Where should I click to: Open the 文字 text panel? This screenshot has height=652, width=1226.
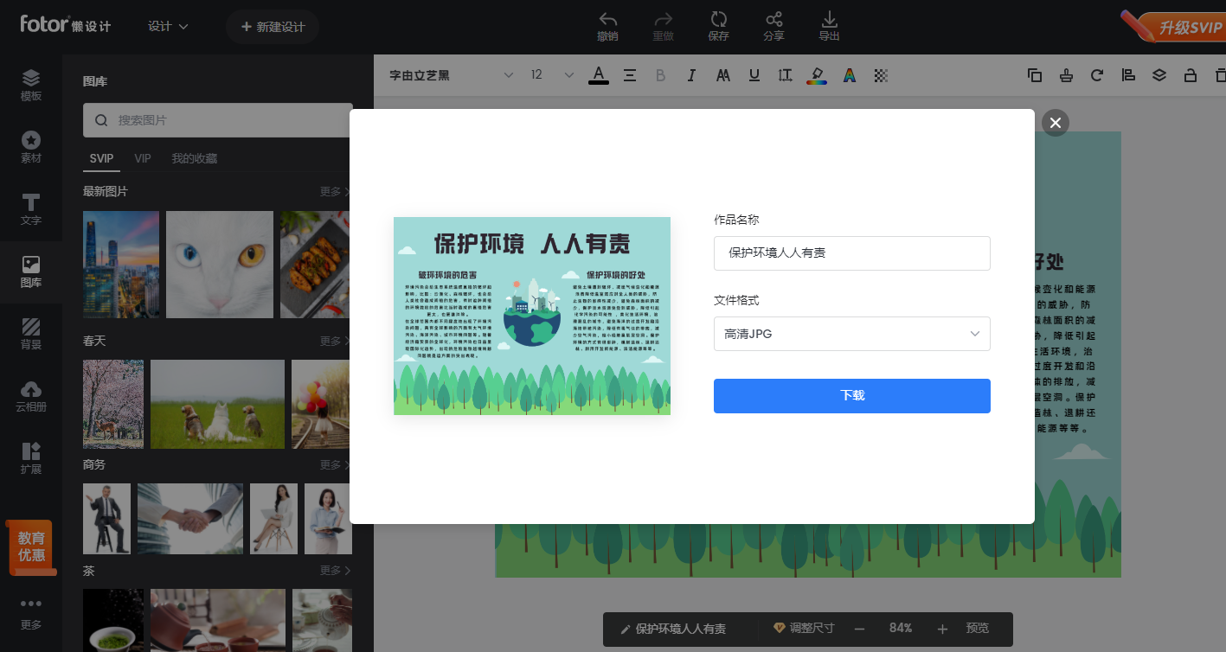tap(31, 210)
